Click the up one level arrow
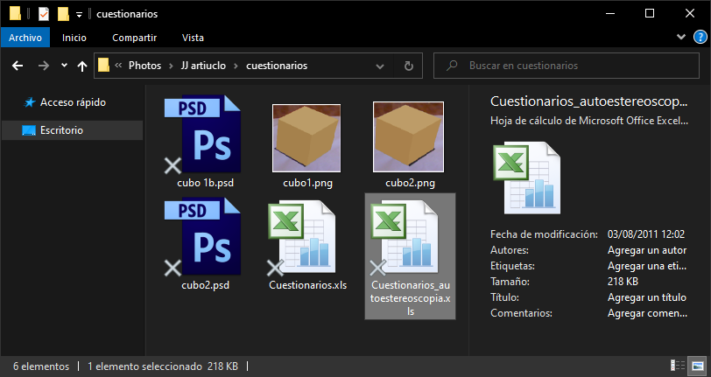This screenshot has height=377, width=711. 82,66
